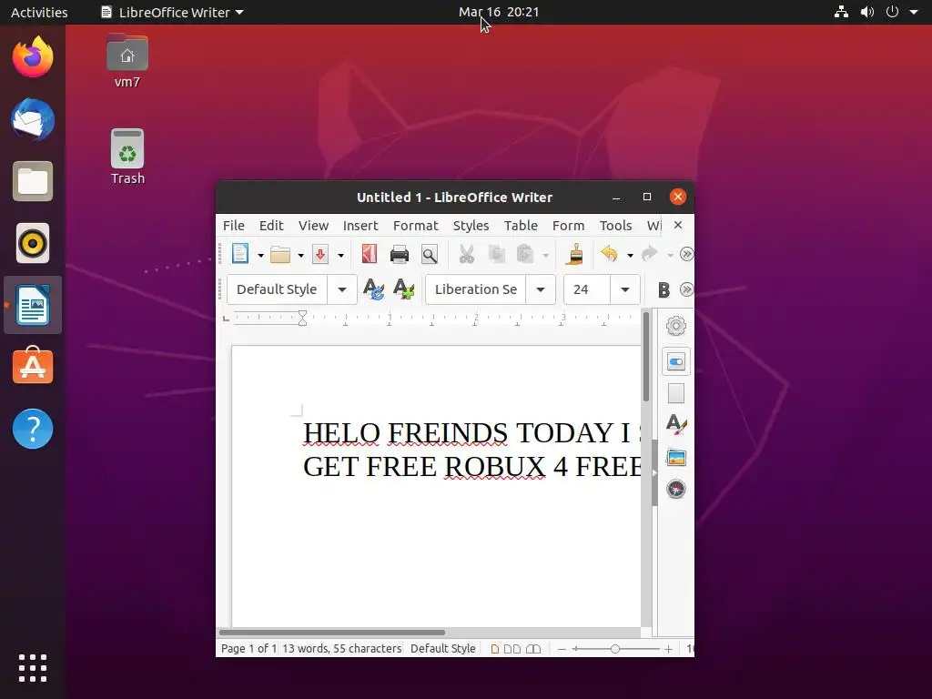Select book view in status bar

point(533,649)
